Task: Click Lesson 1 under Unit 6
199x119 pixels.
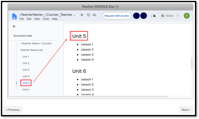Action: click(x=87, y=79)
